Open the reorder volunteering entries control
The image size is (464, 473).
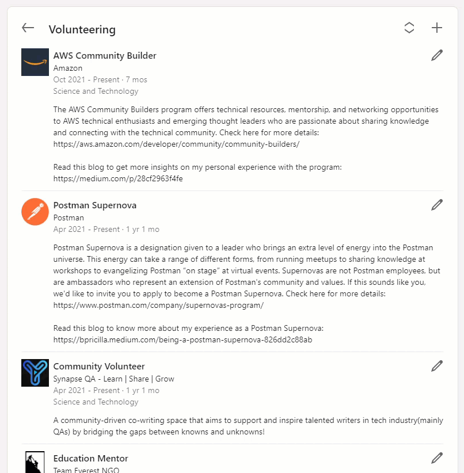coord(409,28)
